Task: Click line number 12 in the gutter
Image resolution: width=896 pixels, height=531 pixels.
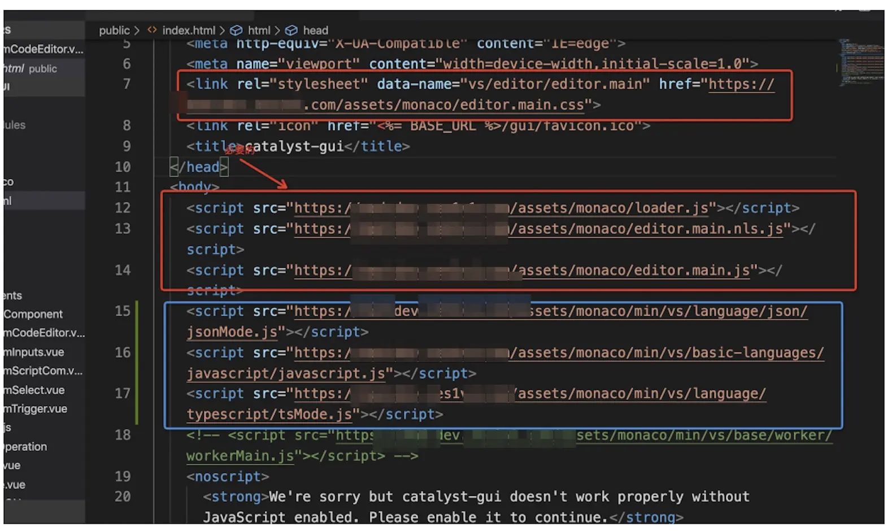Action: [x=123, y=208]
